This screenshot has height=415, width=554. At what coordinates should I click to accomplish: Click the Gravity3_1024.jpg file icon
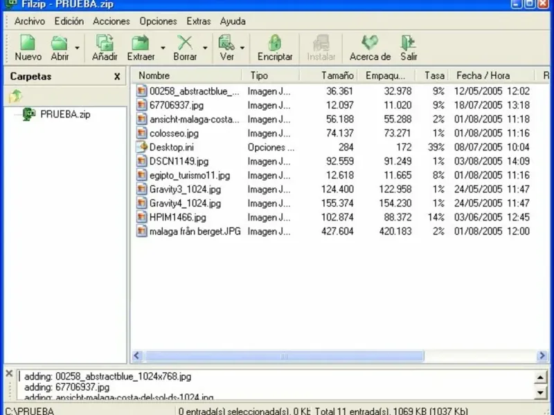pos(142,189)
